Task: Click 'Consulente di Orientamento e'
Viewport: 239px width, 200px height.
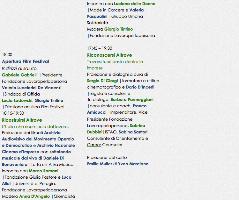Action: (117, 139)
